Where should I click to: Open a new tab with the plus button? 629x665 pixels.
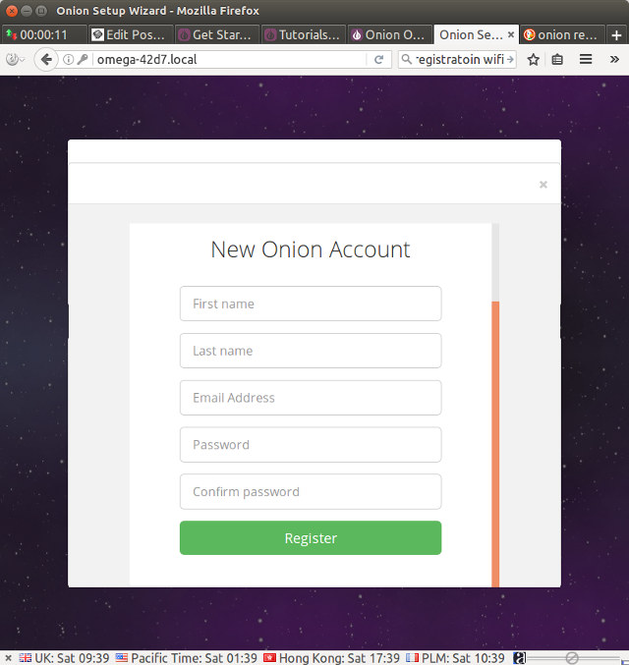[616, 35]
